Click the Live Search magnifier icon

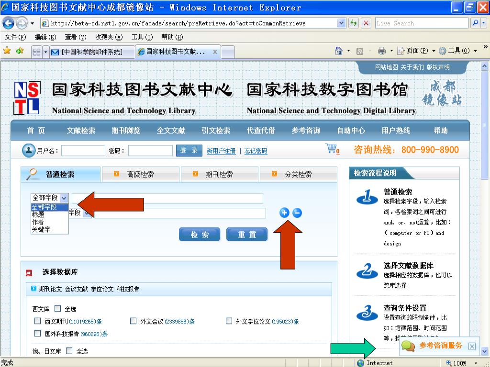[x=475, y=23]
